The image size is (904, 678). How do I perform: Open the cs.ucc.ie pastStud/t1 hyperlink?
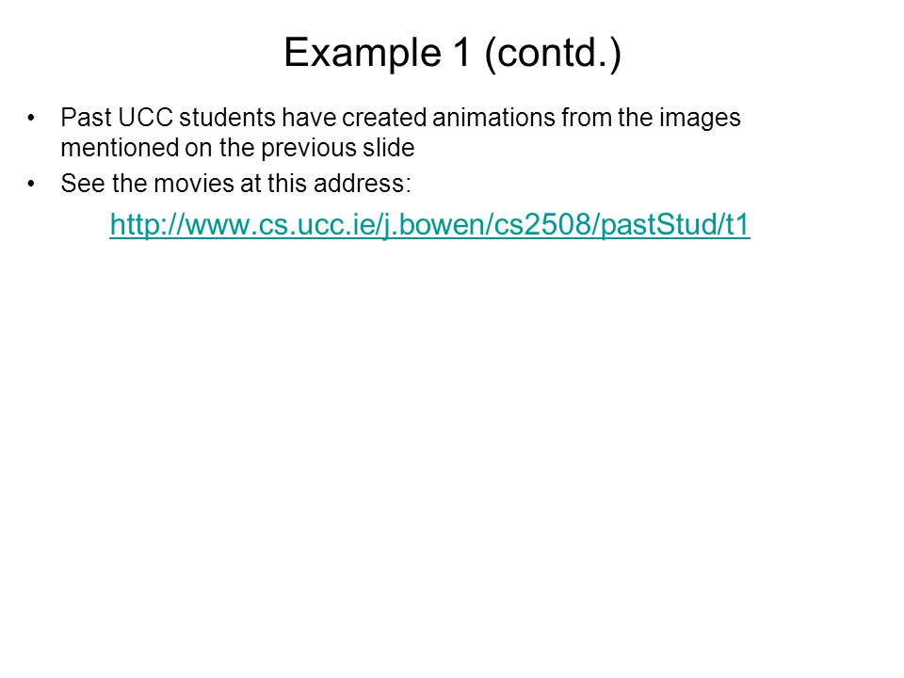tap(429, 224)
